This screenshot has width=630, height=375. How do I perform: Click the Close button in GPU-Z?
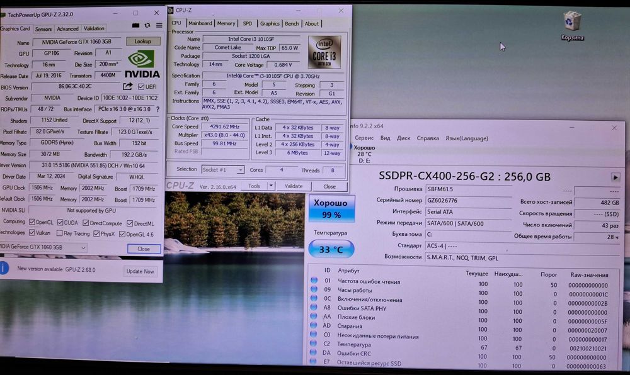[x=144, y=249]
